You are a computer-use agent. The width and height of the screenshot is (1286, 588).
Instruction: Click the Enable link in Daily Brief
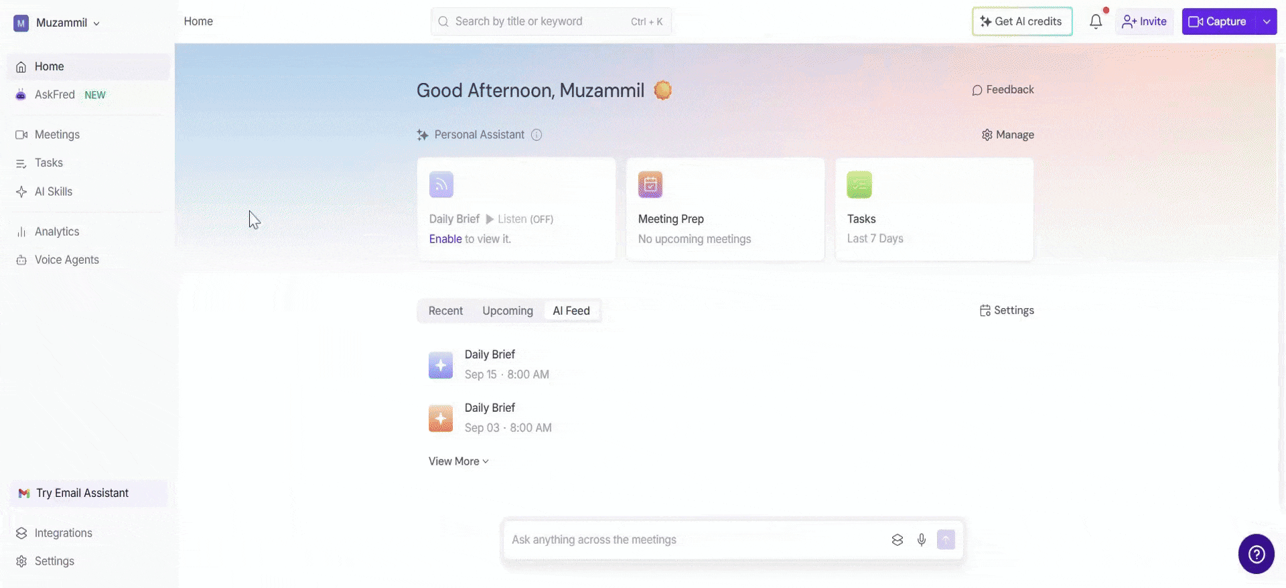[445, 239]
